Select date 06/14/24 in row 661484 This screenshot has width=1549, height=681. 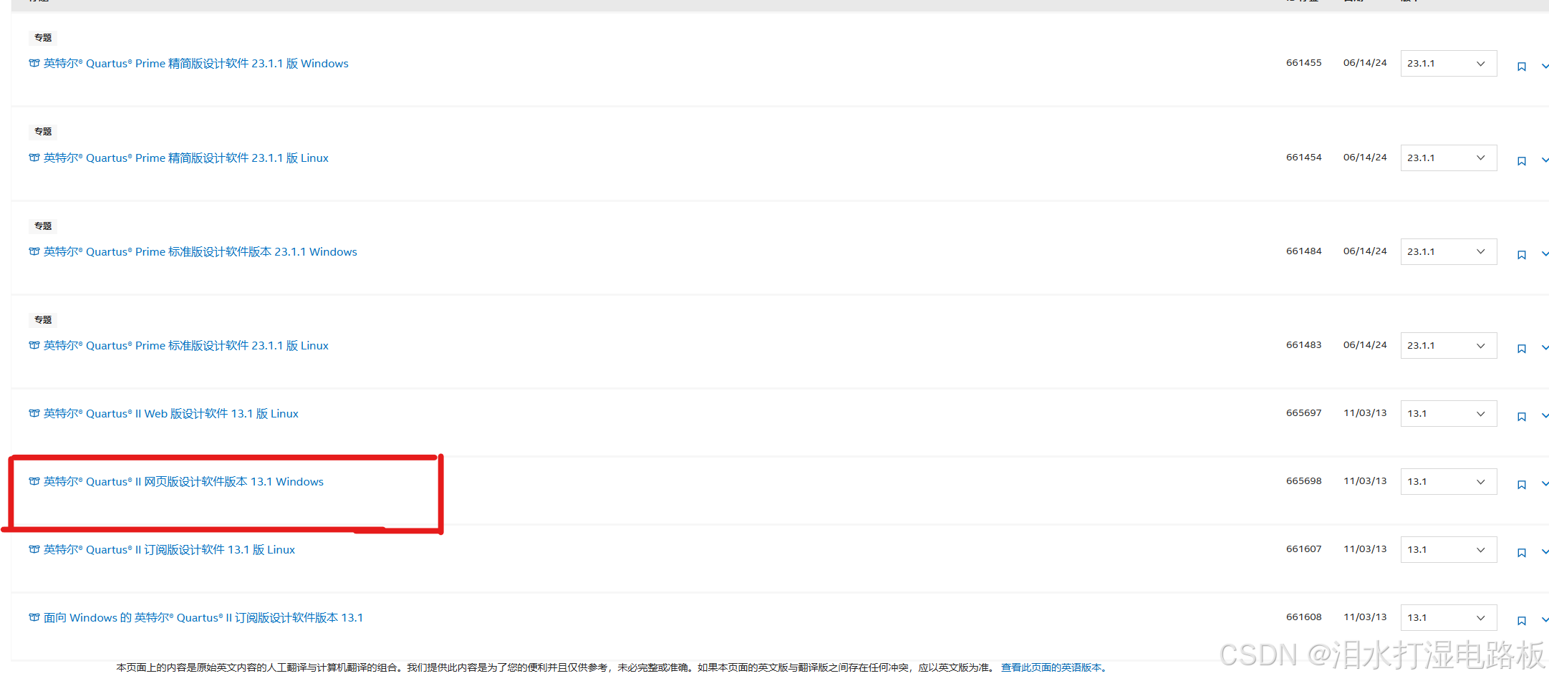(1365, 251)
